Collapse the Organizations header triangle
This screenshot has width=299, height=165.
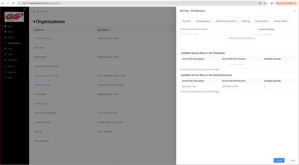34,22
